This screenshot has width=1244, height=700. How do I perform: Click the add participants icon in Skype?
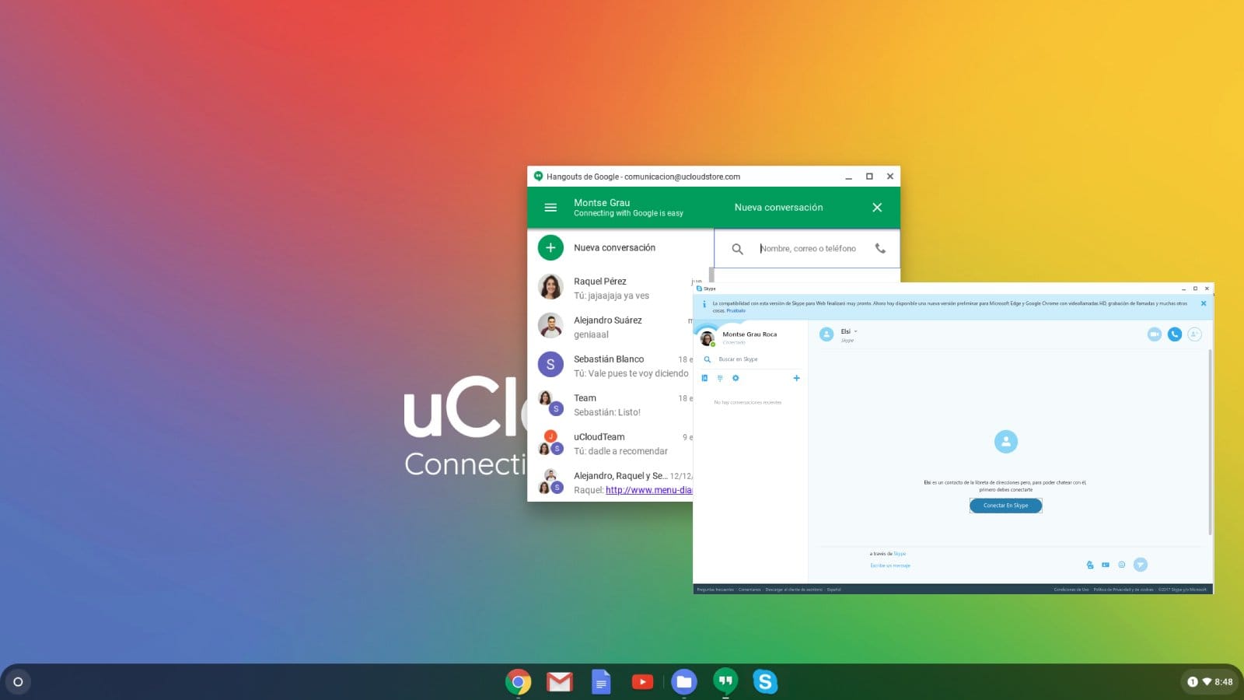(1195, 334)
